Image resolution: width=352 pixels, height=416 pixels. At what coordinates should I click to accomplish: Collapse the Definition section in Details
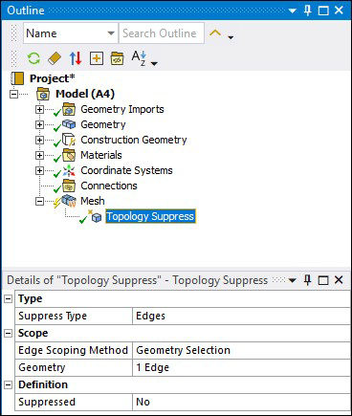tap(8, 385)
